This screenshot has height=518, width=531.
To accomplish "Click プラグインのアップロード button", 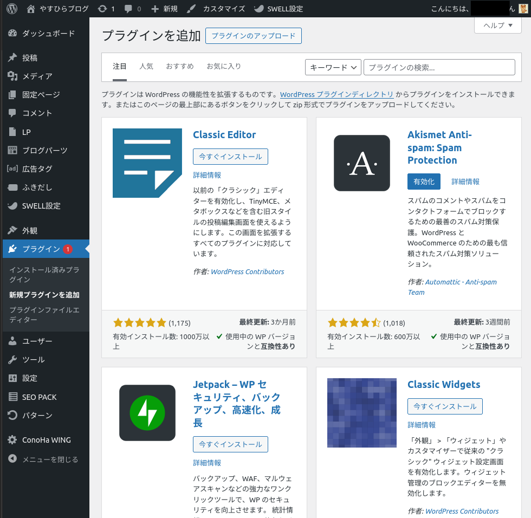I will click(254, 36).
